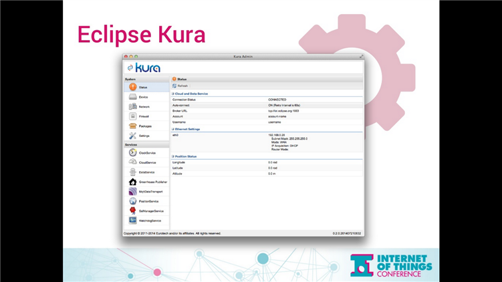Open Settings with the tools icon
This screenshot has height=282, width=502.
coord(133,136)
